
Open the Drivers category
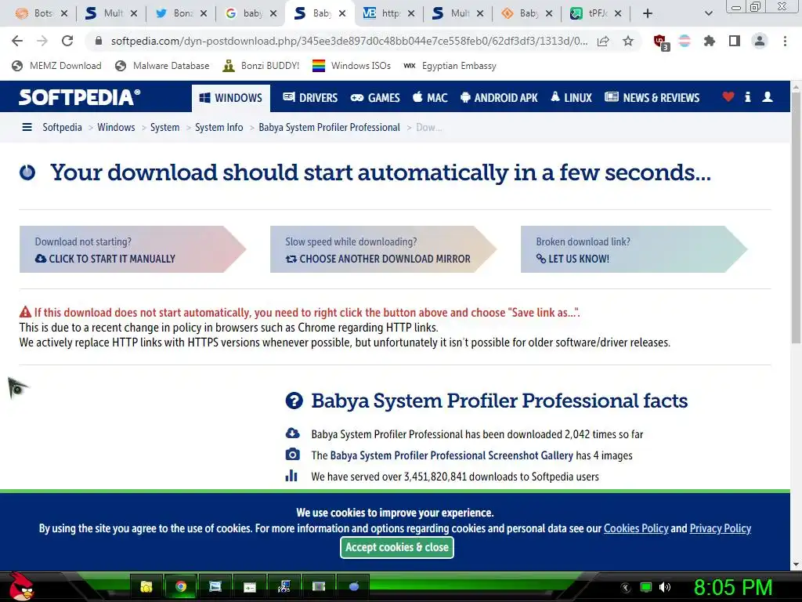click(310, 98)
